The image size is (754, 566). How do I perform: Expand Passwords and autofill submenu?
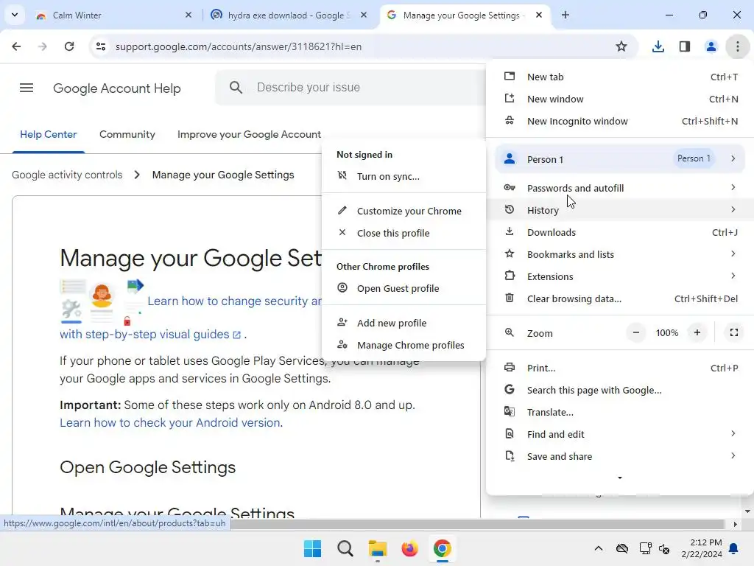pyautogui.click(x=620, y=188)
